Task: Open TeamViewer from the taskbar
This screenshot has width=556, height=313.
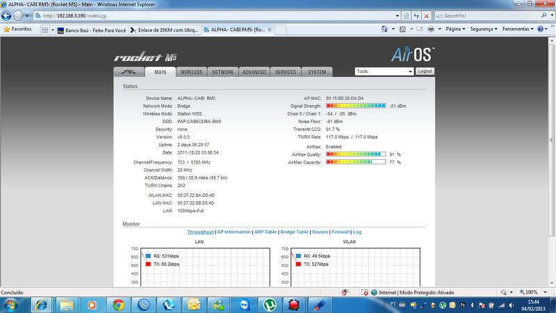Action: coord(245,305)
